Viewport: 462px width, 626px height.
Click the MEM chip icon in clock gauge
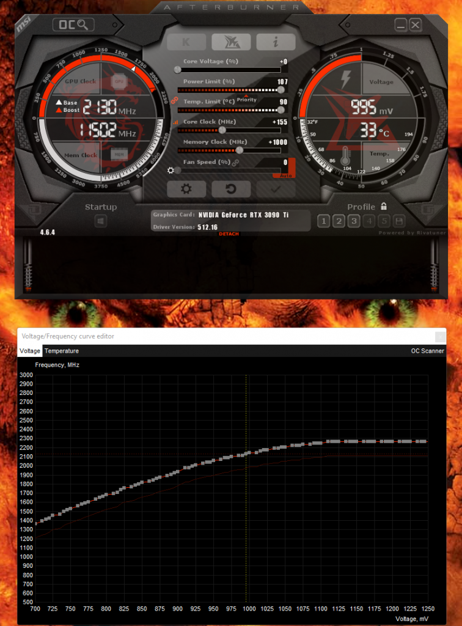(x=119, y=154)
